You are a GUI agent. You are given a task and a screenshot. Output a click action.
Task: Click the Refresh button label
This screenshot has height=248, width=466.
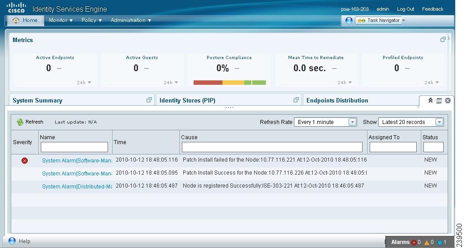point(34,122)
